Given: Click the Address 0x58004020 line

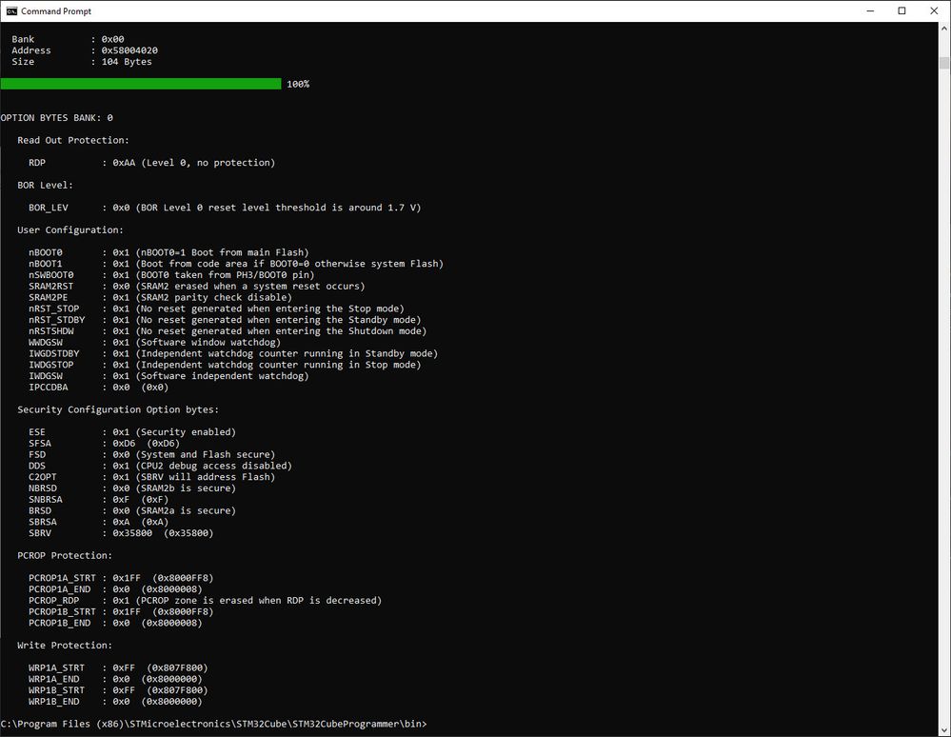Looking at the screenshot, I should pyautogui.click(x=85, y=50).
